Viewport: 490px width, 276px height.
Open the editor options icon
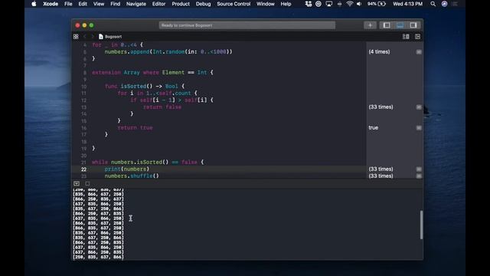pyautogui.click(x=406, y=37)
